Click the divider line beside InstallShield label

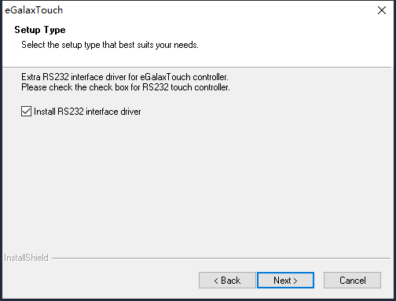(222, 258)
